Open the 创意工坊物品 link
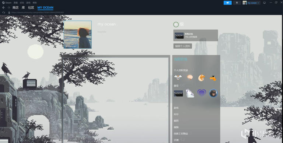 pyautogui.click(x=181, y=134)
